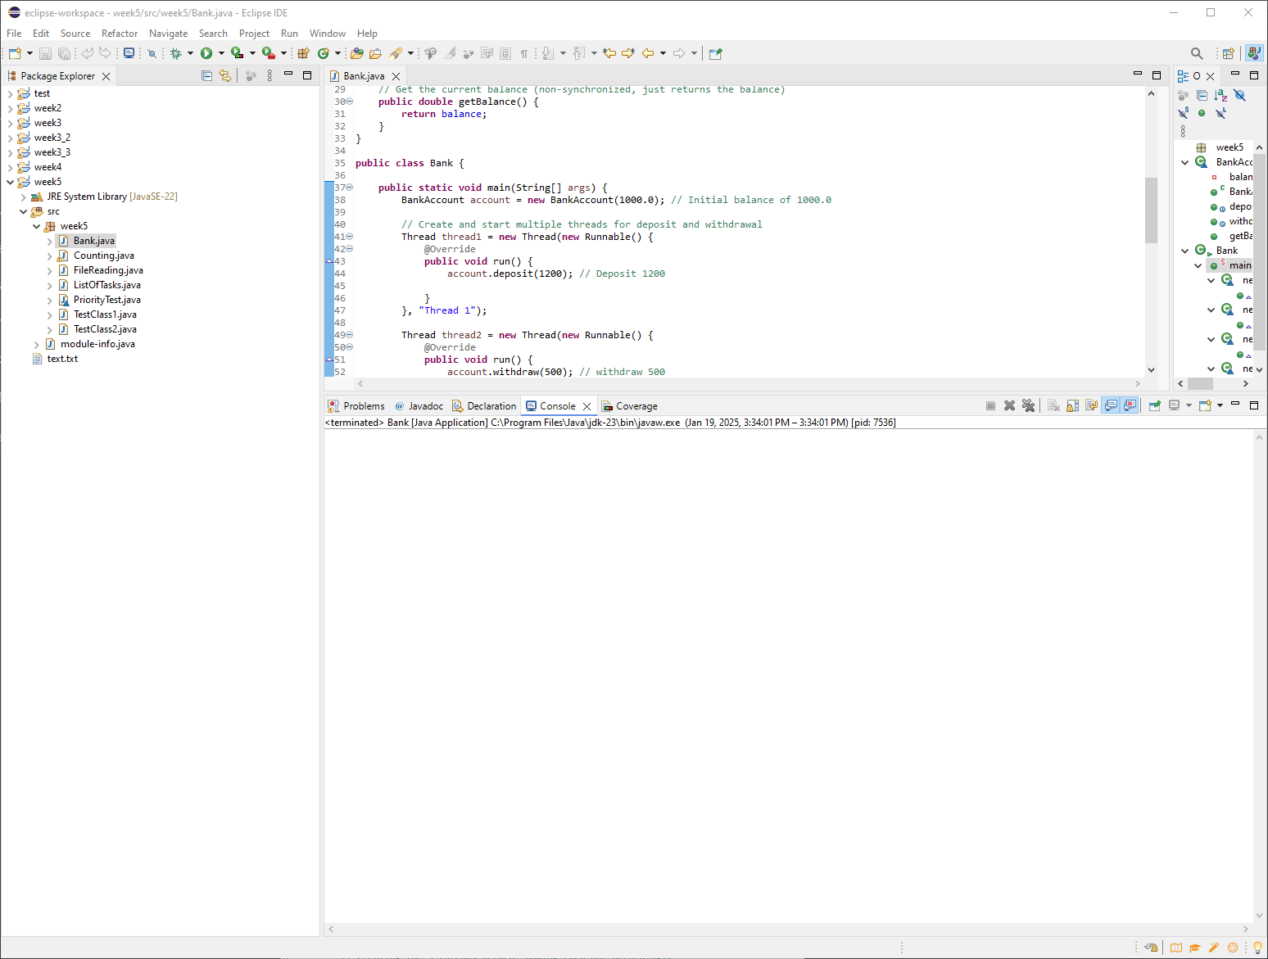Start debugging with the bug icon
Image resolution: width=1268 pixels, height=959 pixels.
pos(175,53)
